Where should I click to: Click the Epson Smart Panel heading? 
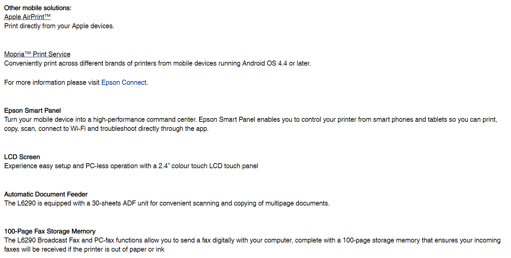point(32,110)
